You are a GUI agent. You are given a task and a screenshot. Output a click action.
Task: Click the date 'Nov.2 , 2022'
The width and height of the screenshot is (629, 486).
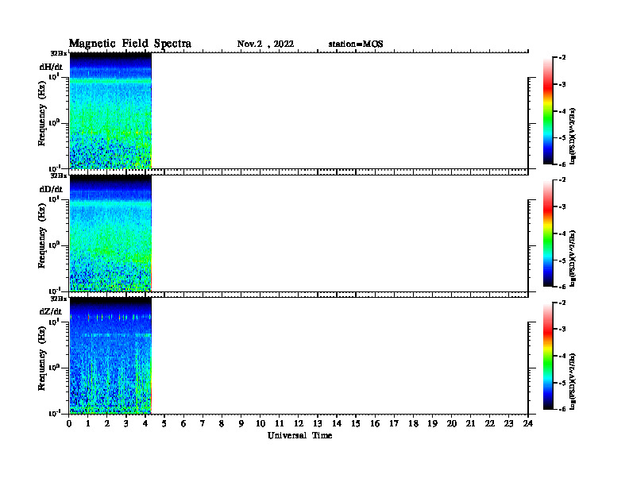[265, 44]
